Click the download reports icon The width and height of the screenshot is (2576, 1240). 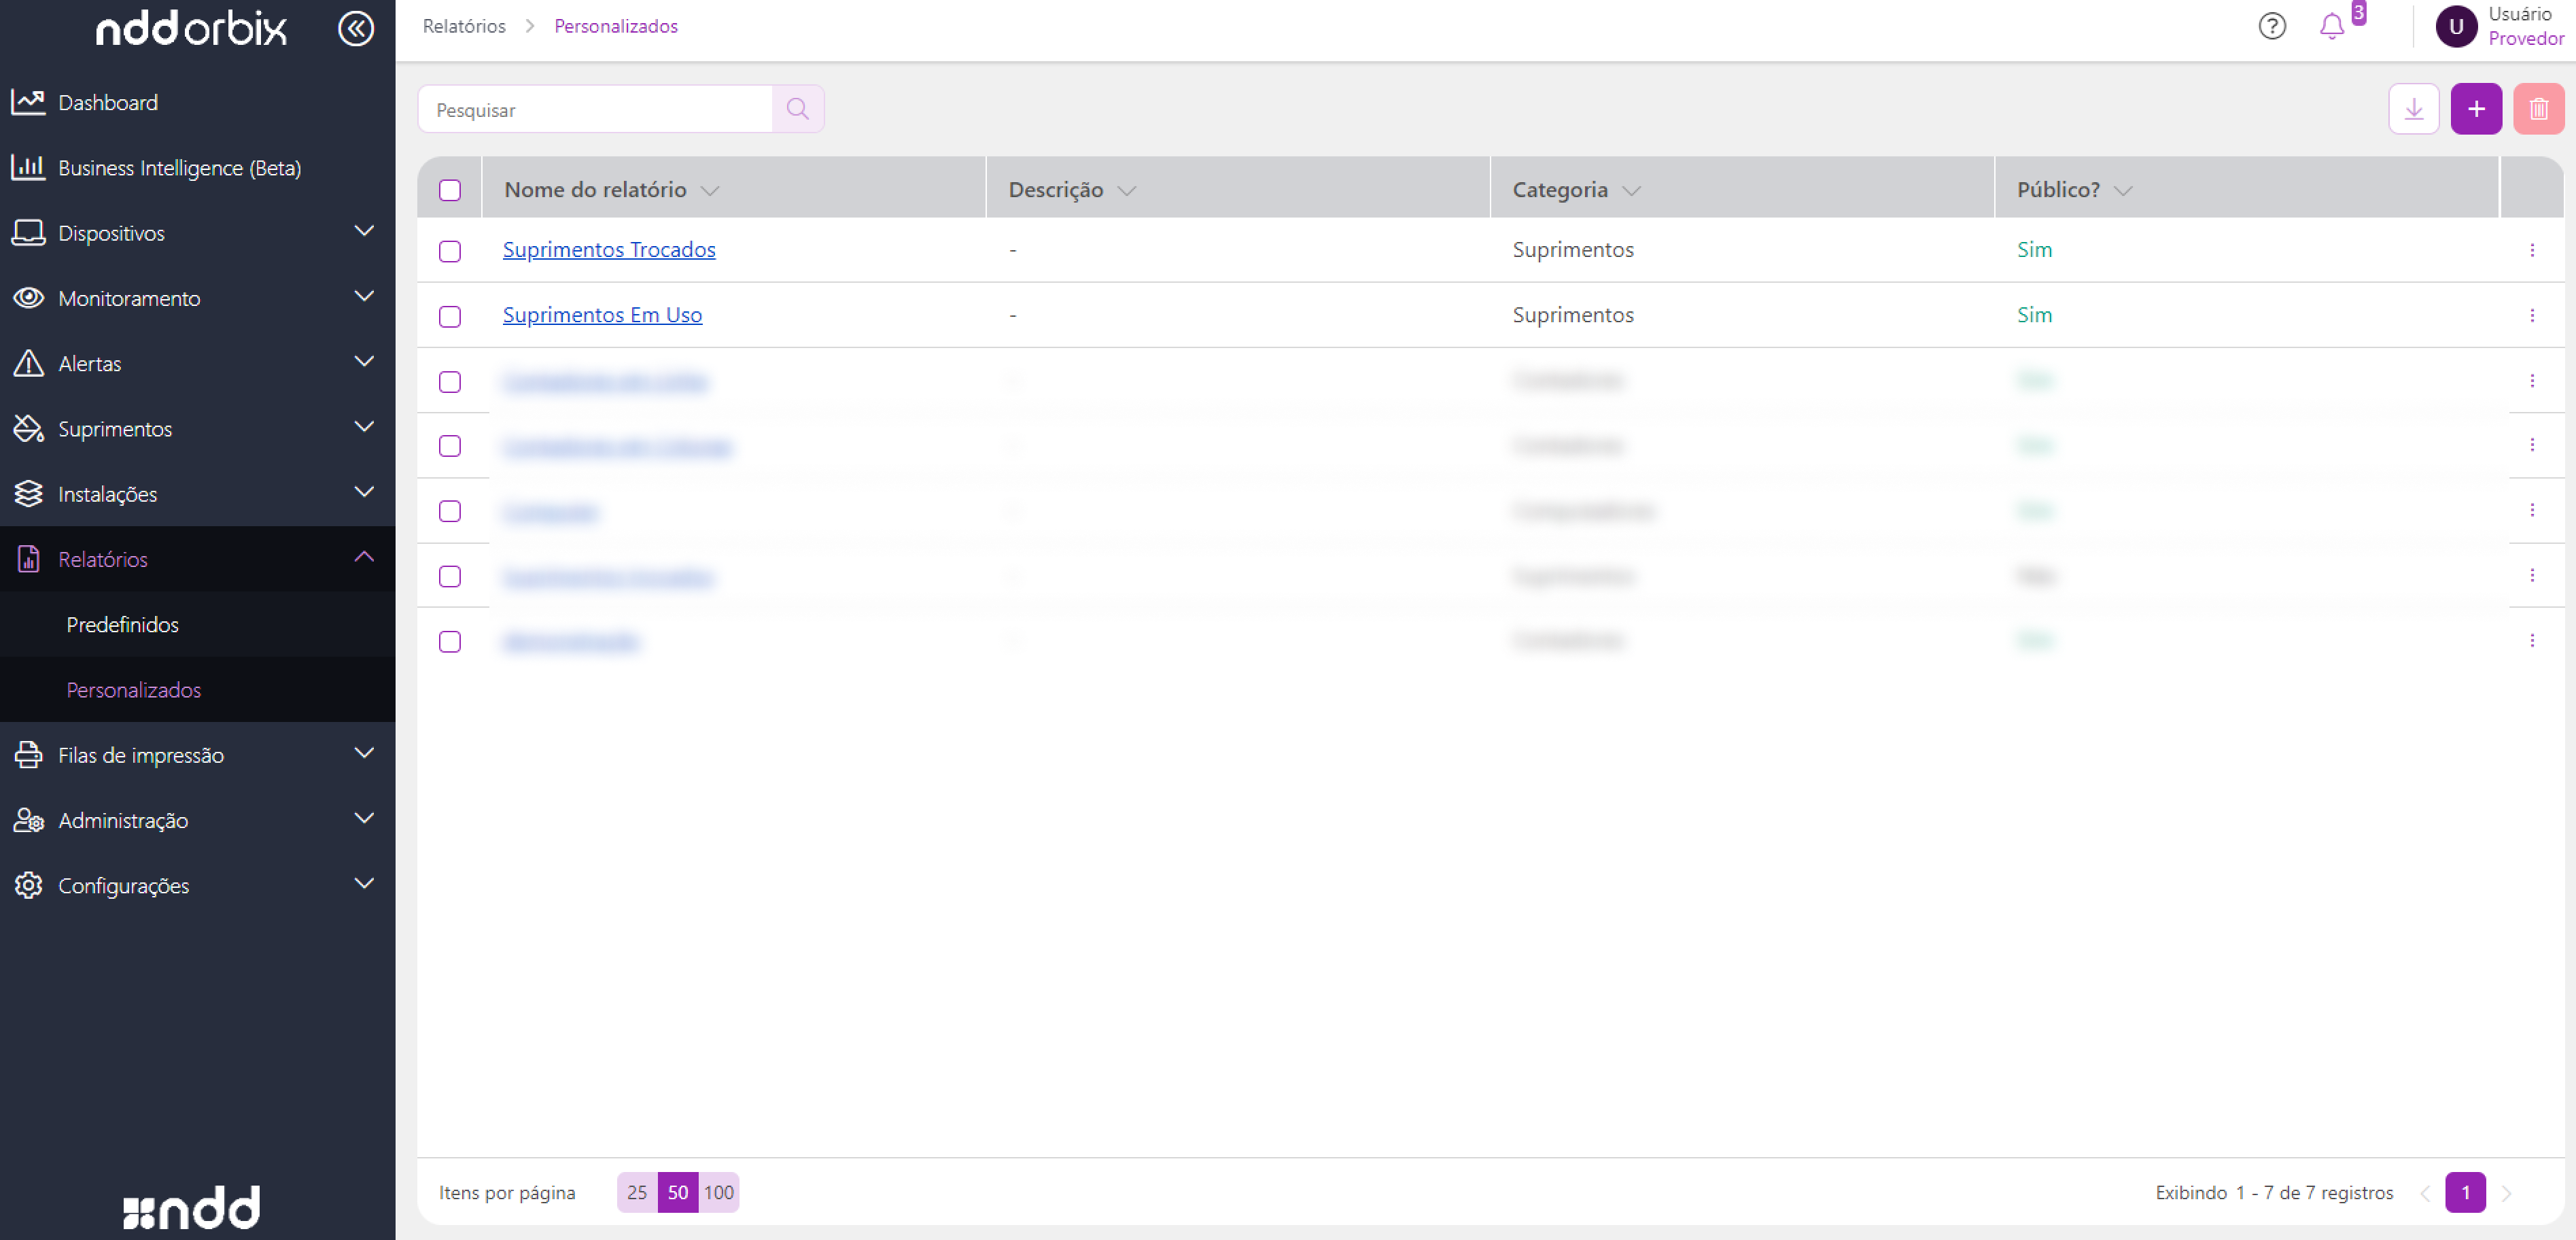pos(2414,109)
